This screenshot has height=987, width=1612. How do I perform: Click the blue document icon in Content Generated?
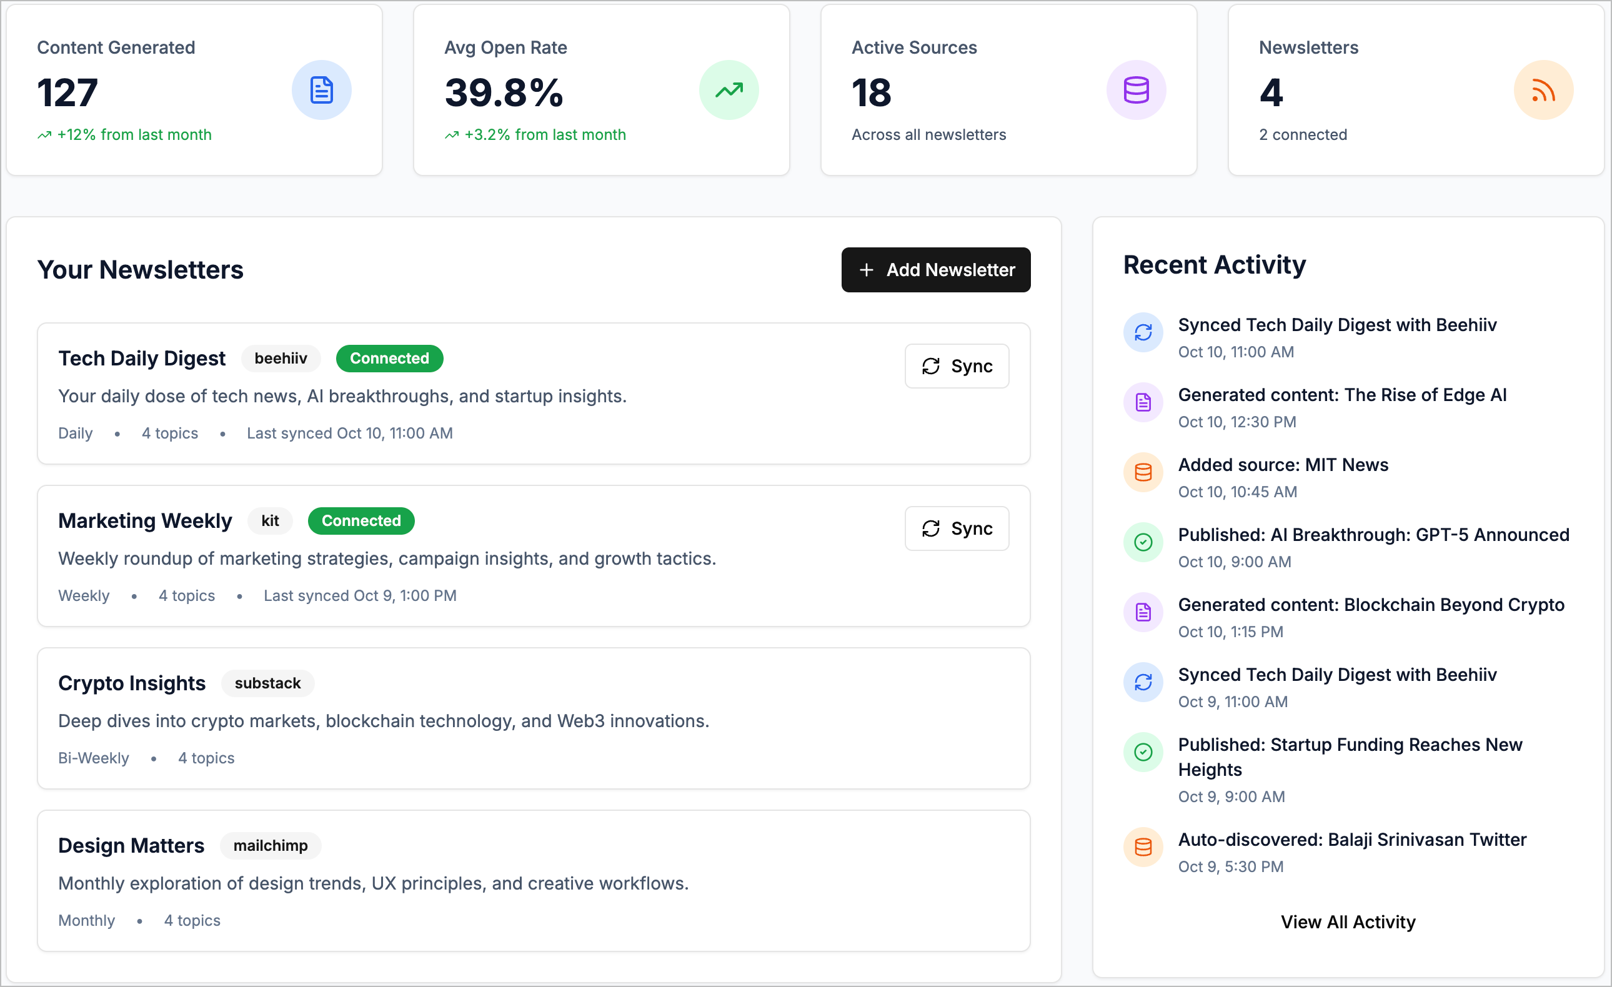click(321, 90)
